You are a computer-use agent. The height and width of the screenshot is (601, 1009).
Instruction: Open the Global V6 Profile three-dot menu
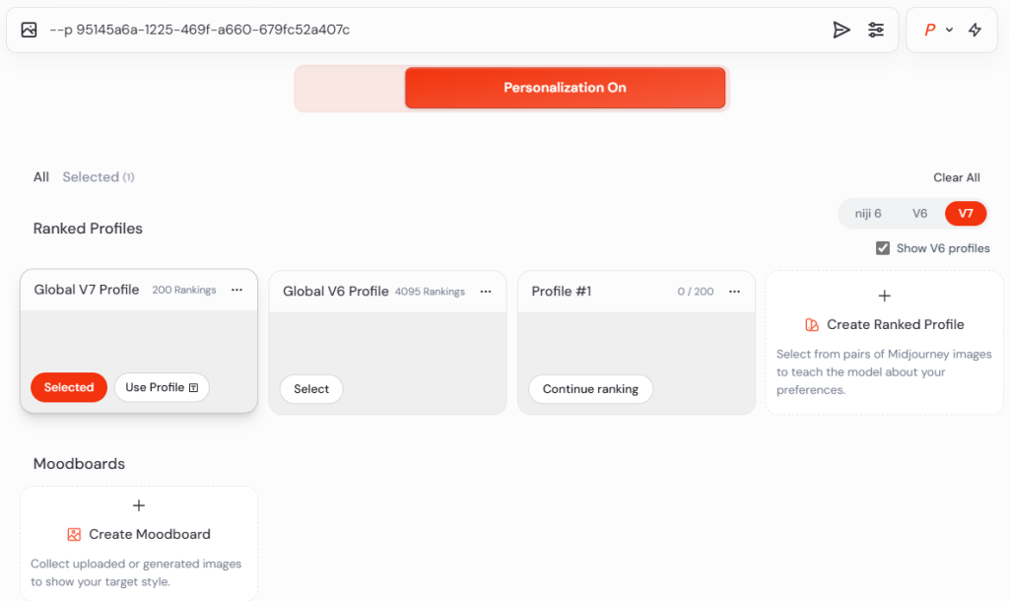[486, 292]
